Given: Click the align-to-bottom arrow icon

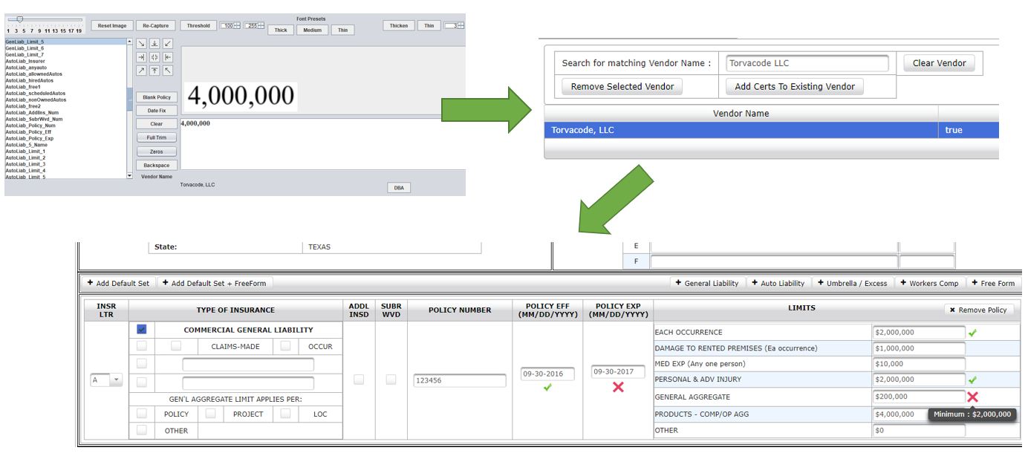Looking at the screenshot, I should 154,44.
